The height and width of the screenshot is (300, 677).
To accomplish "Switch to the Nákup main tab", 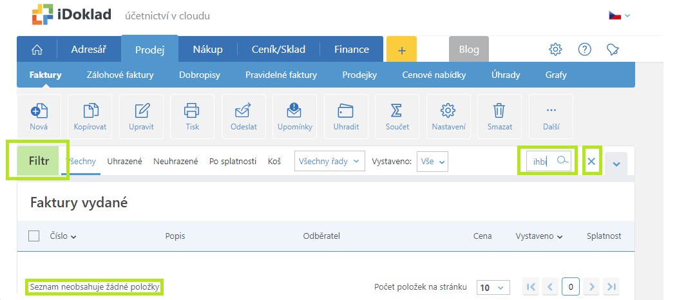I will point(207,49).
